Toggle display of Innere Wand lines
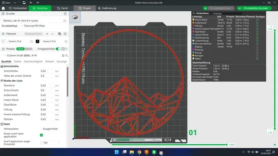The height and width of the screenshot is (156, 278). (x=257, y=20)
